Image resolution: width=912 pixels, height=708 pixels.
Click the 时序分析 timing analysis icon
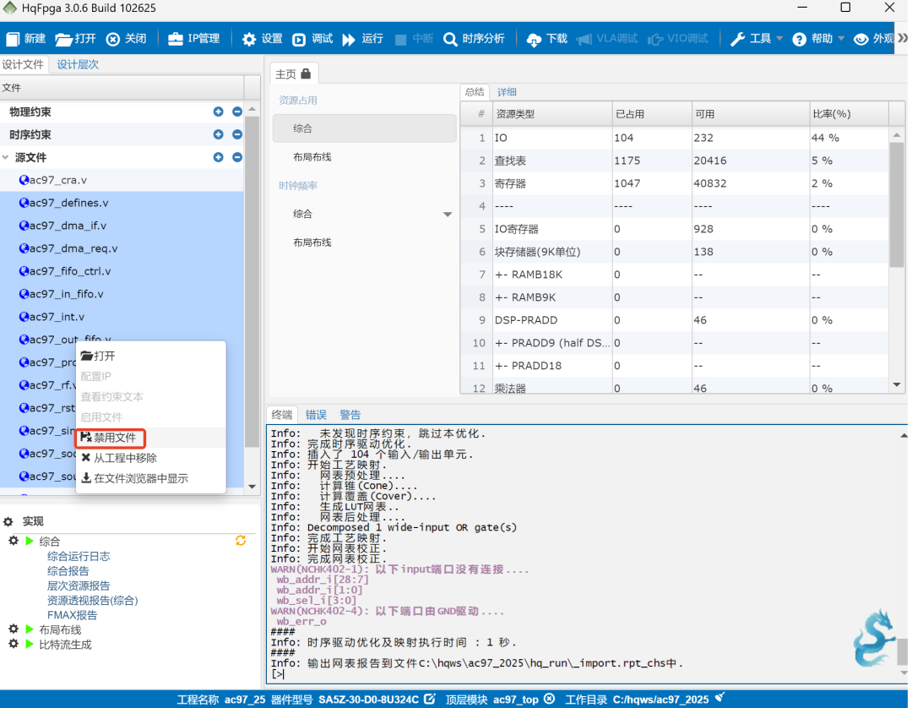point(451,39)
